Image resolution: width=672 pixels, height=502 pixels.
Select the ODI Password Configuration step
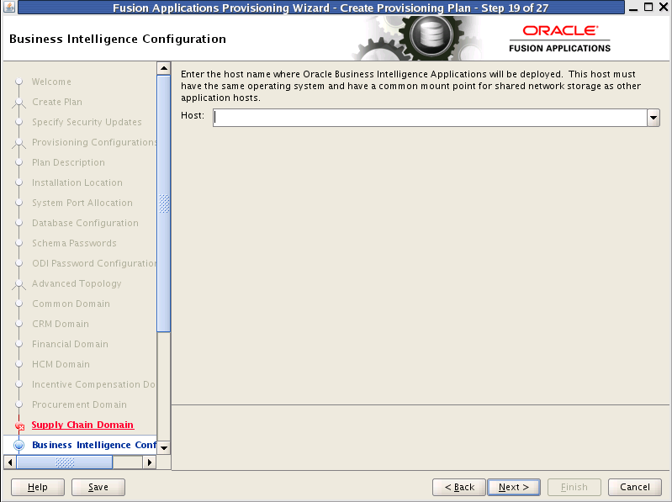(x=94, y=263)
